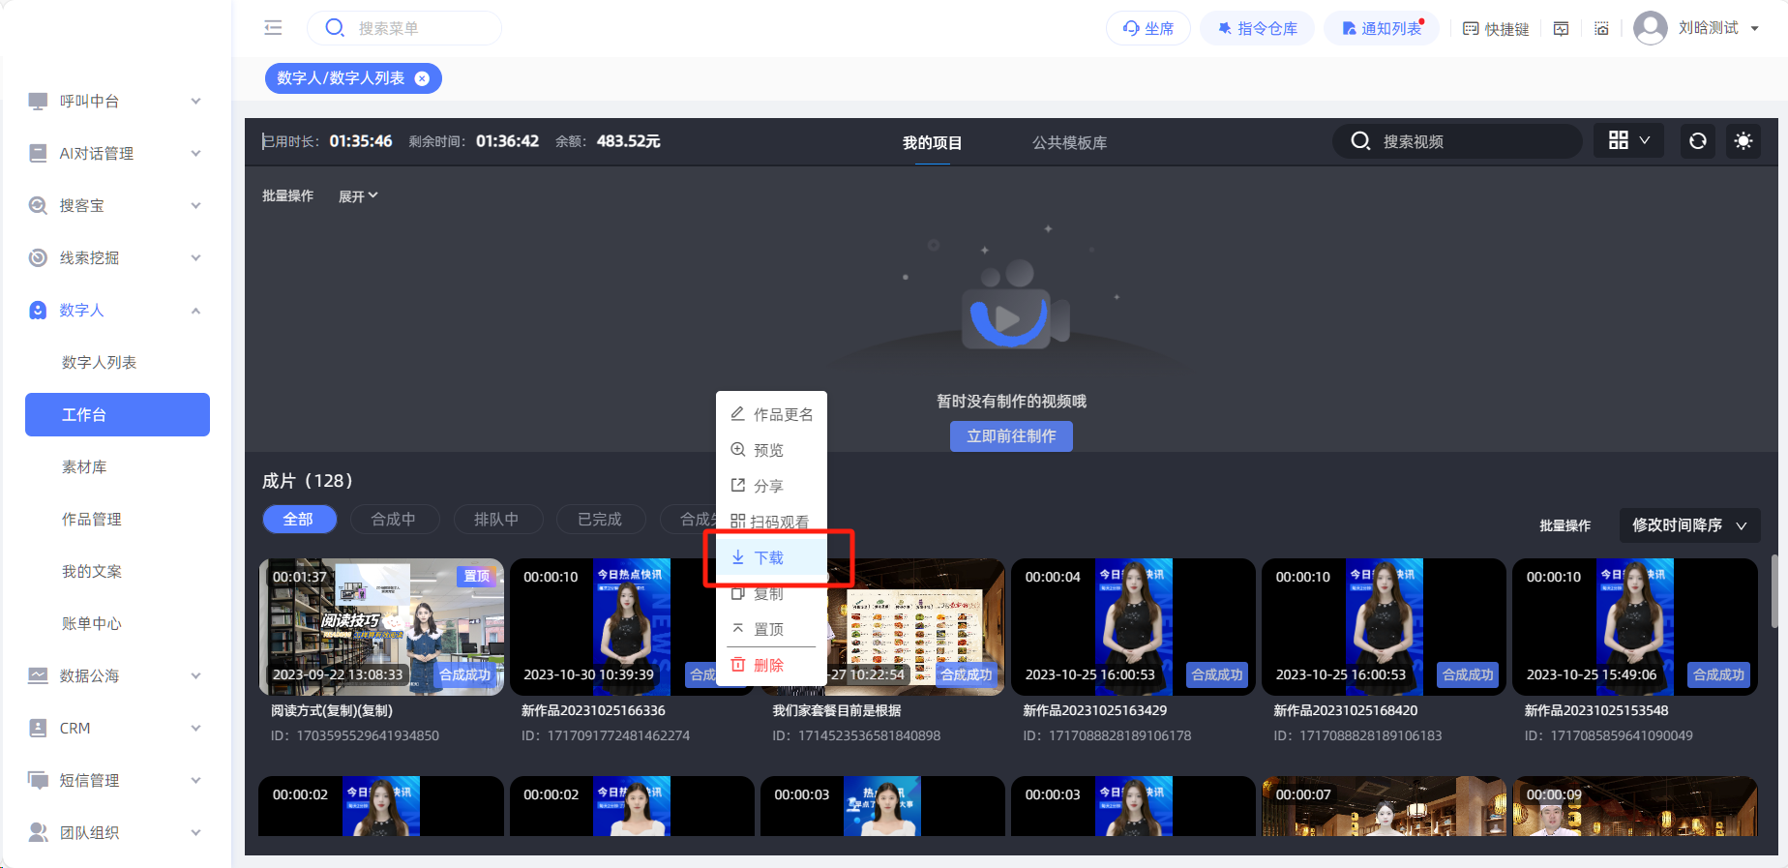
Task: Select the 合成中 filter pill
Action: pos(394,520)
